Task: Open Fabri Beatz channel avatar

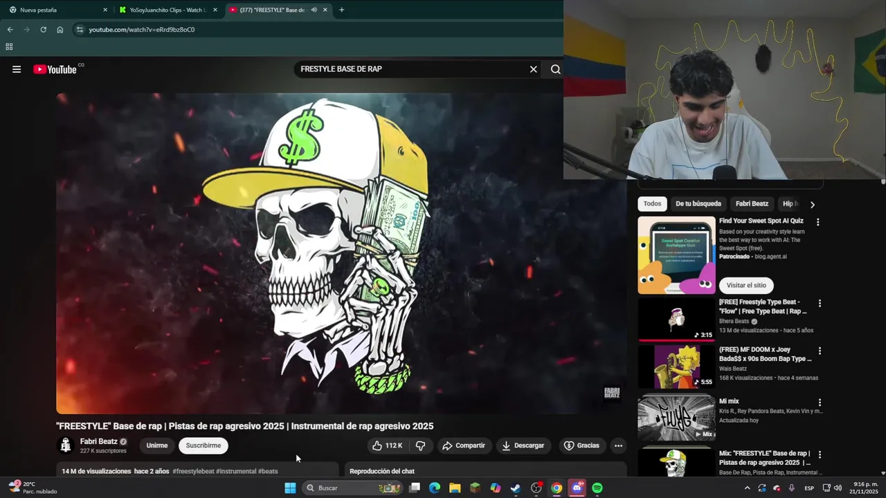Action: (x=66, y=445)
